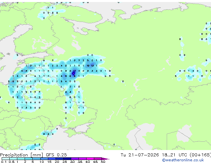Click the copyright symbol before weatheronline.co.uk
Viewport: 211px width, 163px height.
[x=164, y=160]
